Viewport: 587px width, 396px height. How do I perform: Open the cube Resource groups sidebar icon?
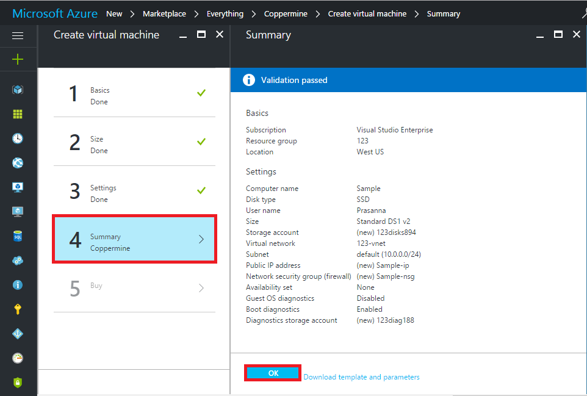[18, 90]
